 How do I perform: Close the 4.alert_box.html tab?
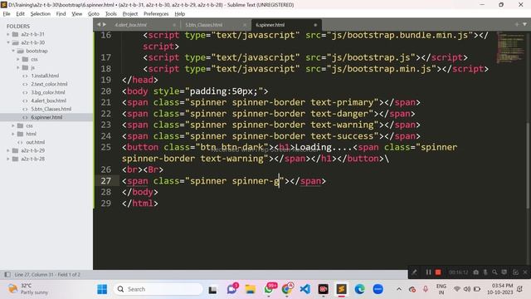[x=174, y=25]
